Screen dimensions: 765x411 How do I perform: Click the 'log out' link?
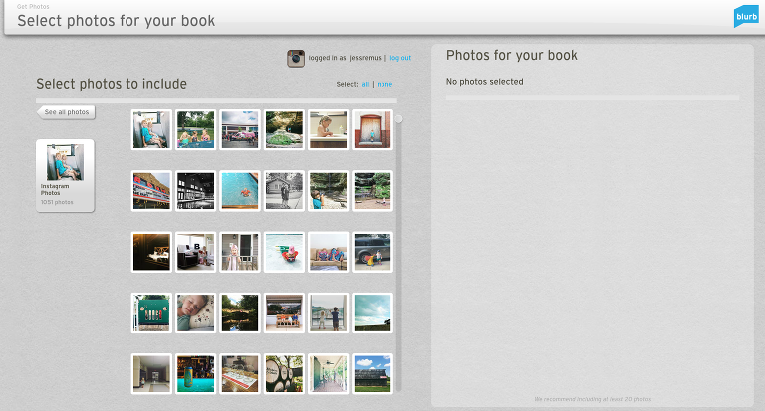[x=399, y=59]
